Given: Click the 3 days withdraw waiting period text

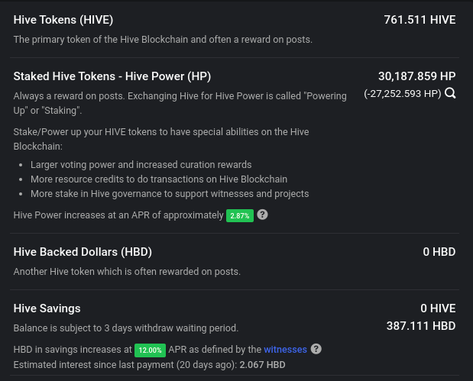Looking at the screenshot, I should click(x=171, y=328).
